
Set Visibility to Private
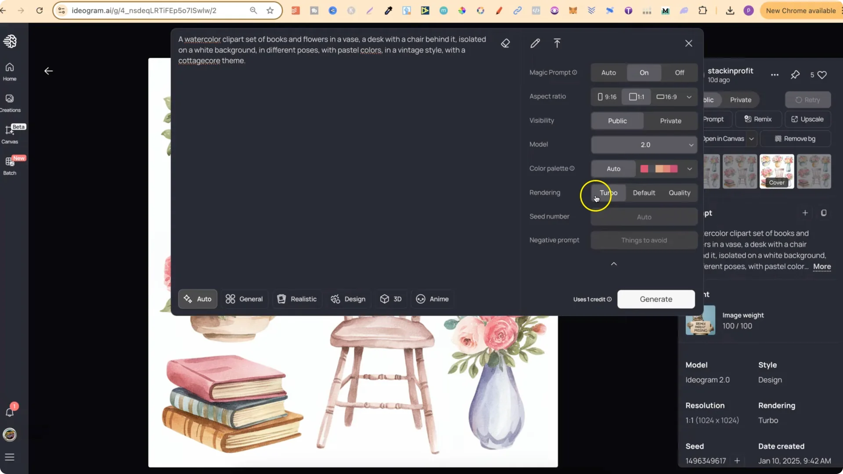coord(670,121)
